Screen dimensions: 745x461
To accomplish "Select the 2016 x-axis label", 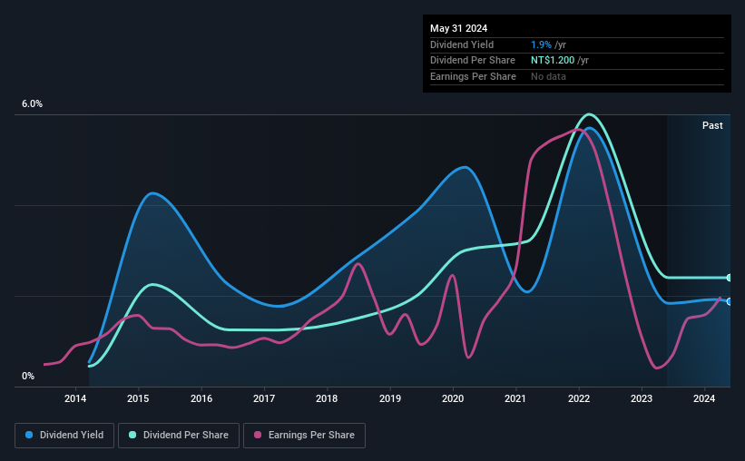I will (x=201, y=398).
